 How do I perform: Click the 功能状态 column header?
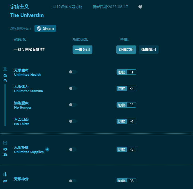tap(80, 40)
